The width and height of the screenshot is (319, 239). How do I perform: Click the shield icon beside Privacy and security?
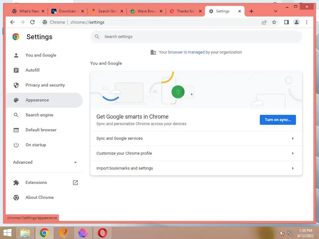pos(16,85)
